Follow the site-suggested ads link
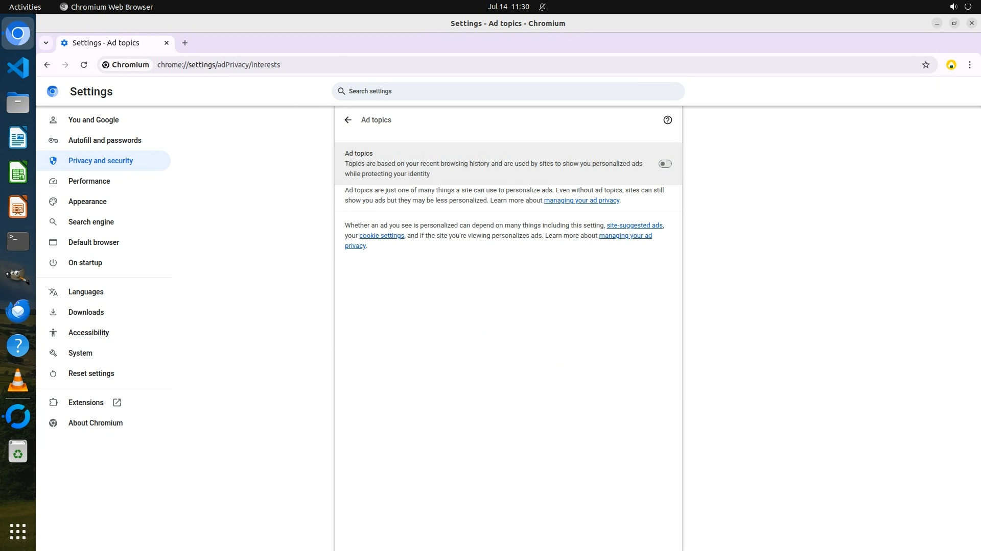This screenshot has height=551, width=981. point(634,226)
